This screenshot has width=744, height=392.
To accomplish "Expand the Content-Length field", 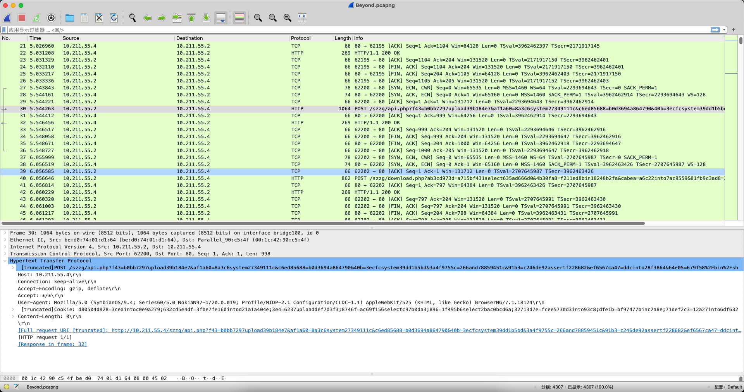I will pyautogui.click(x=13, y=317).
